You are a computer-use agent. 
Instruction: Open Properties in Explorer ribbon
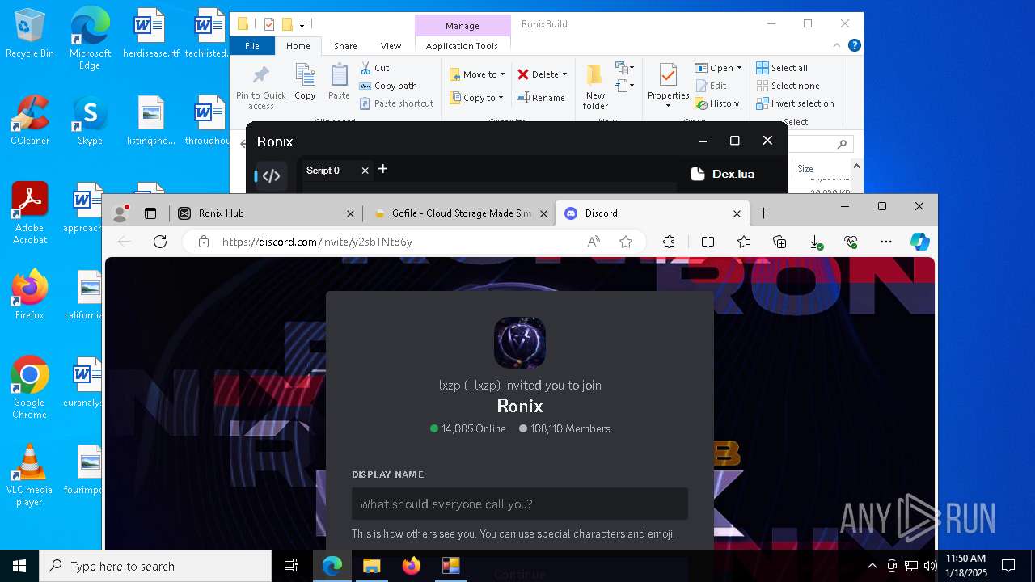[x=668, y=87]
